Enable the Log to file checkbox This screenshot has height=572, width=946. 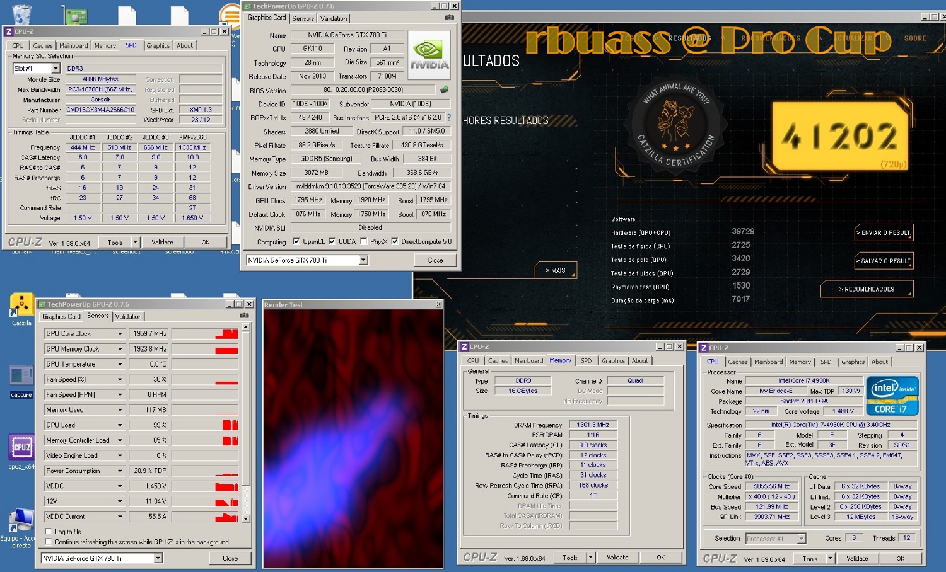[x=49, y=532]
